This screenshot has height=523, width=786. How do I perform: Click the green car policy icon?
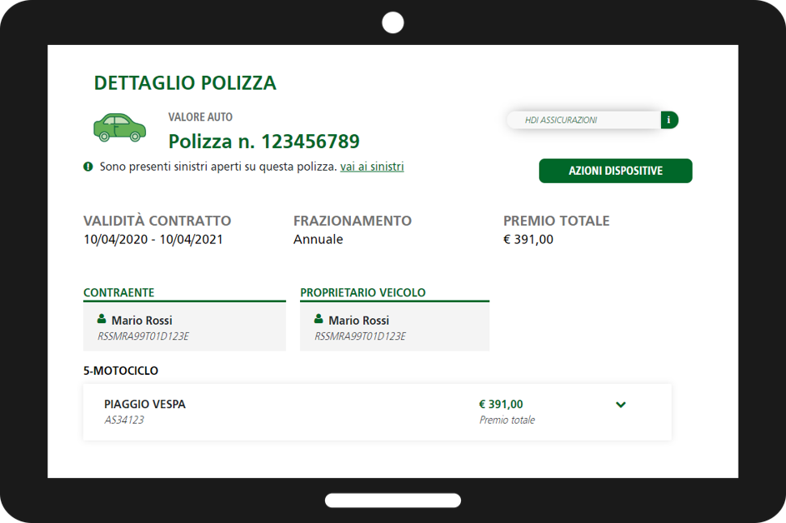point(119,127)
